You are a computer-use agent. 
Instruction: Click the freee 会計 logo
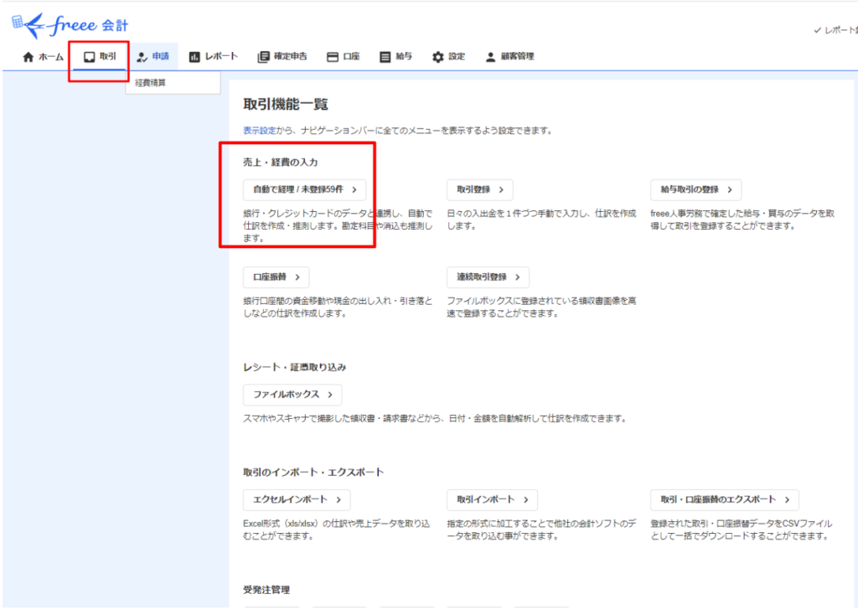(70, 25)
